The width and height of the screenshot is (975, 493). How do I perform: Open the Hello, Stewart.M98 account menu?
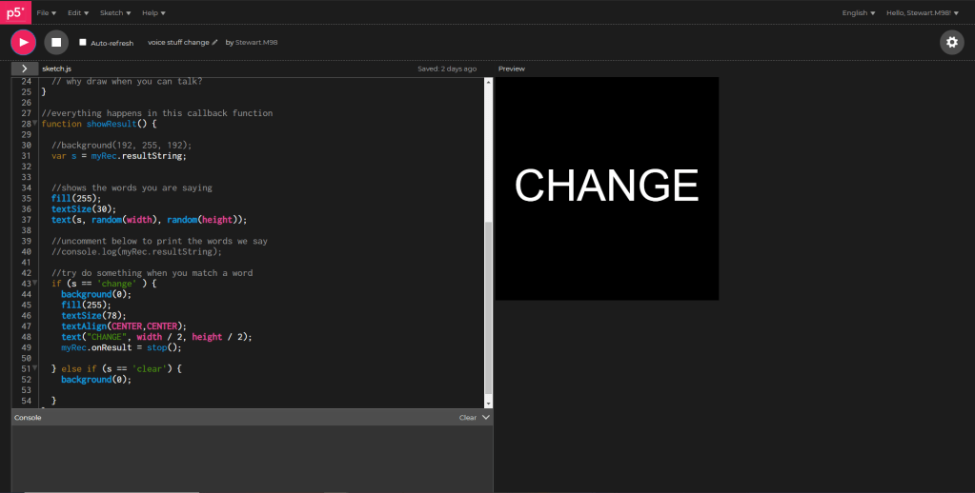(x=922, y=12)
